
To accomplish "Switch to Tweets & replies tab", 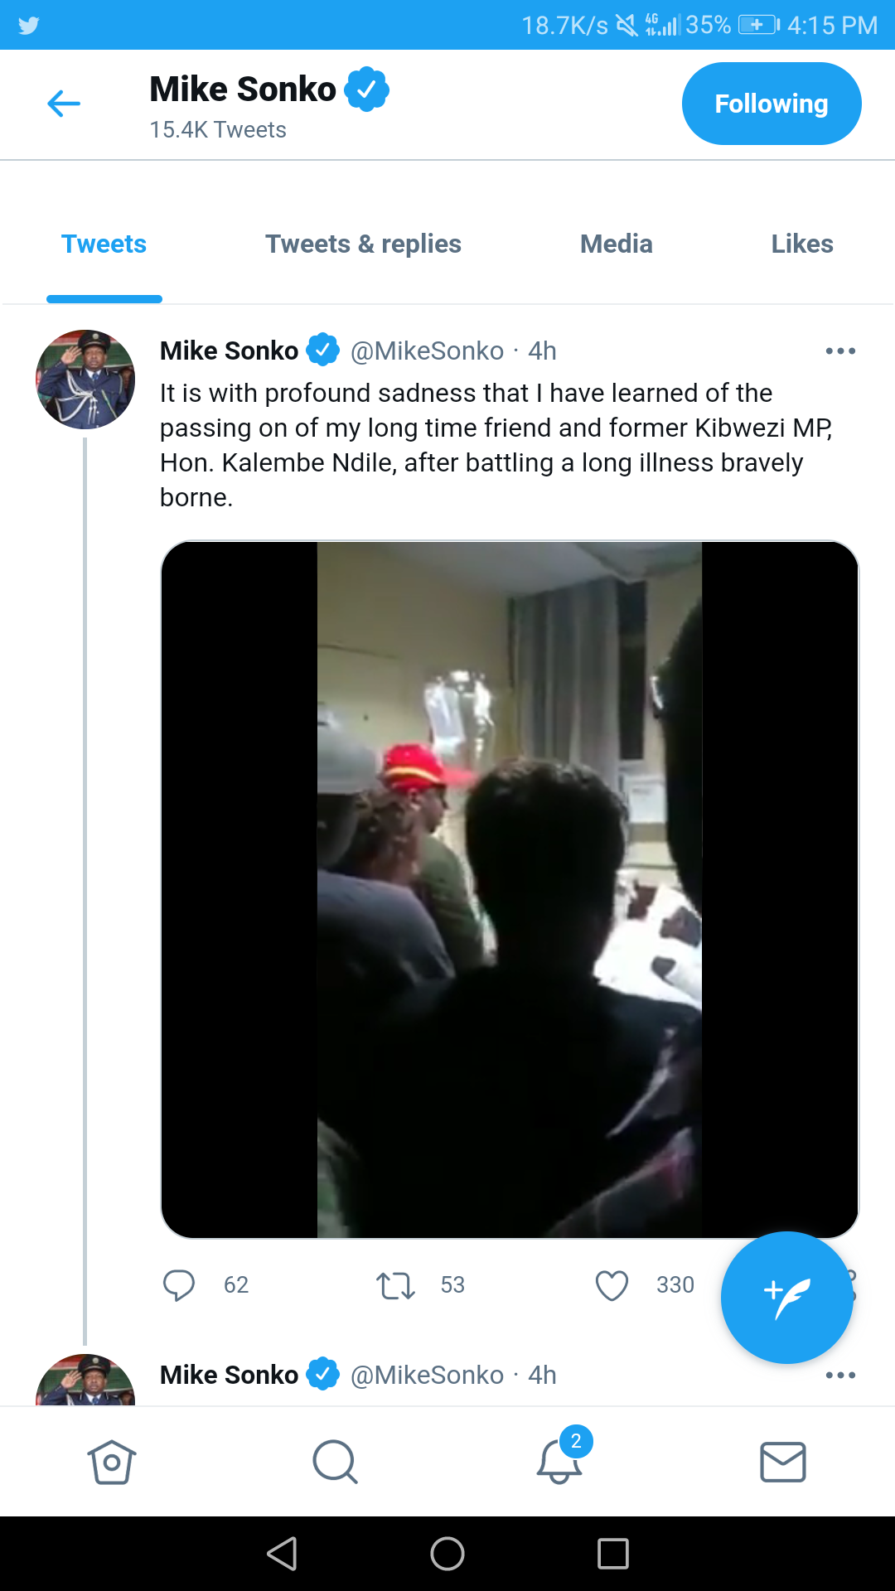I will coord(363,244).
